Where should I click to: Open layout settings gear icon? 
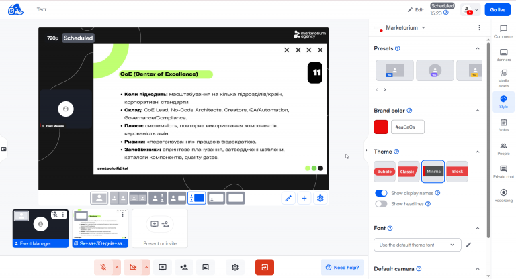tap(320, 198)
